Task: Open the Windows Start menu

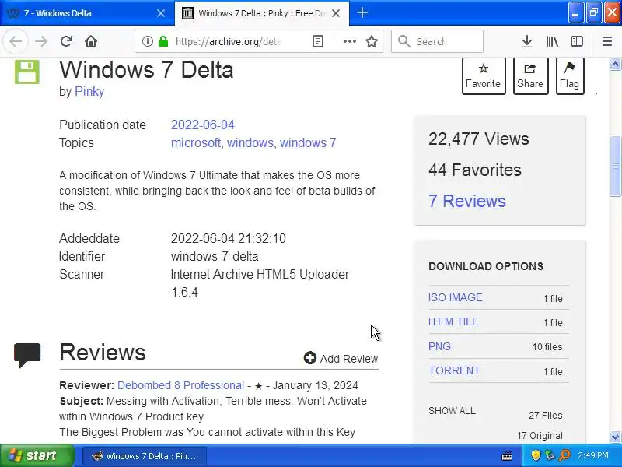Action: click(37, 455)
